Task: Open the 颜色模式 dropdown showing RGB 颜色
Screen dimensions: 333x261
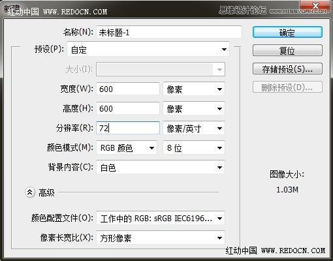Action: 127,148
